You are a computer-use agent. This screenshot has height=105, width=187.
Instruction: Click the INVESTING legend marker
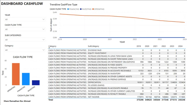pyautogui.click(x=81, y=9)
